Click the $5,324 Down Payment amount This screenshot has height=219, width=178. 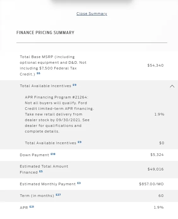[157, 155]
